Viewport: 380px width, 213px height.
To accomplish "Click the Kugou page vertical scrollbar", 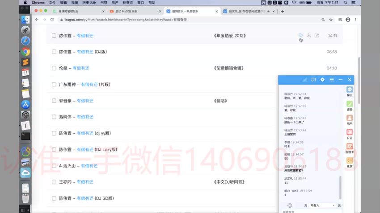I will (359, 80).
